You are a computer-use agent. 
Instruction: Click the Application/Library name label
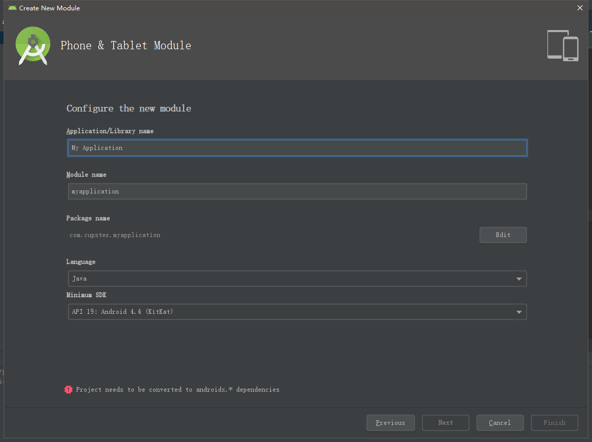coord(110,131)
